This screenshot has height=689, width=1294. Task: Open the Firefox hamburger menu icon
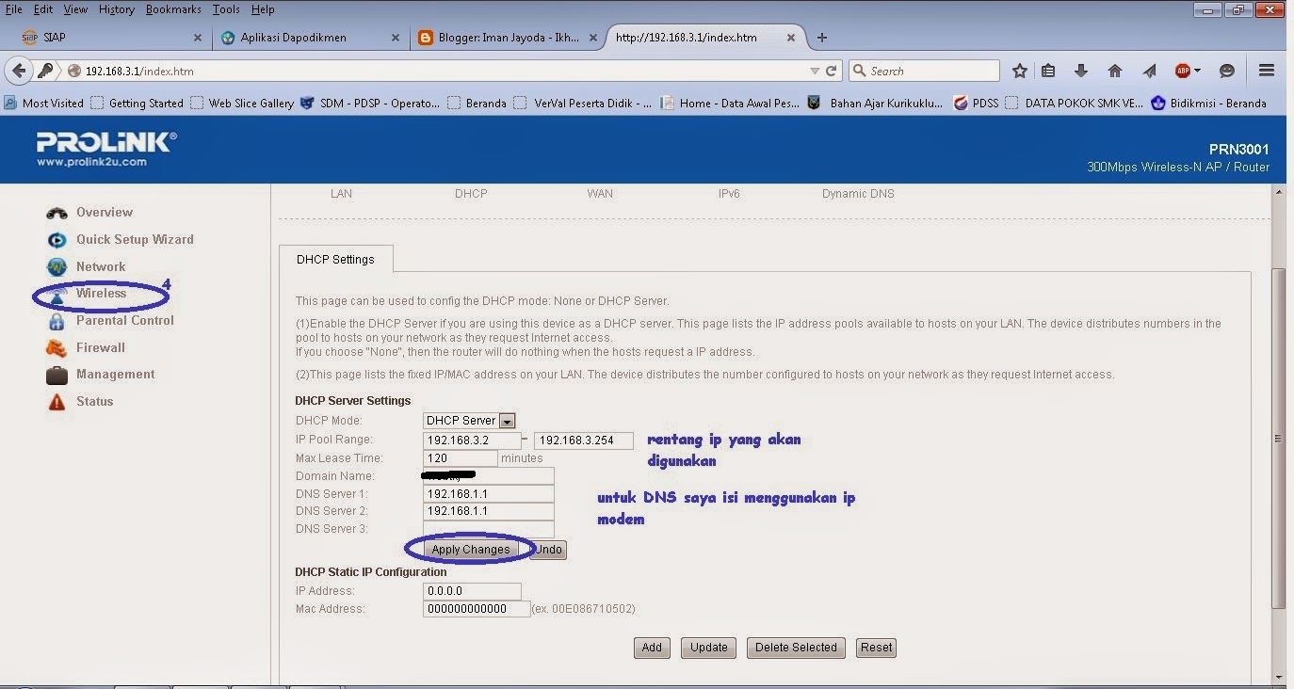1267,70
